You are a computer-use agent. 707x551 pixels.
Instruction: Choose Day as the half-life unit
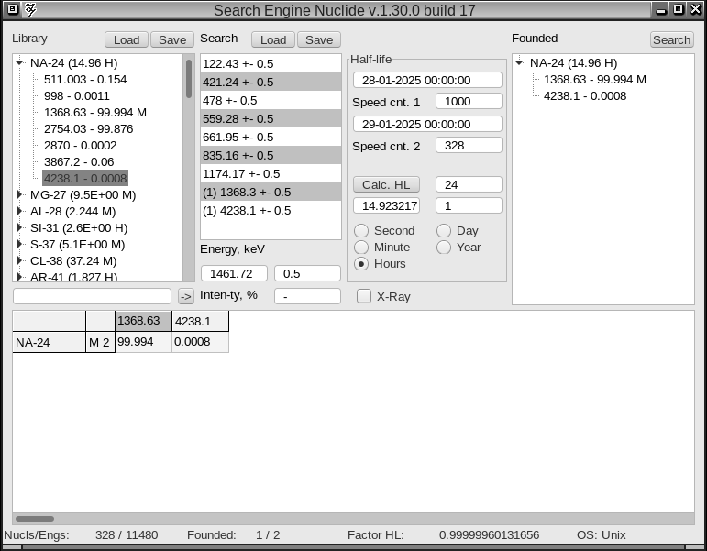point(444,231)
